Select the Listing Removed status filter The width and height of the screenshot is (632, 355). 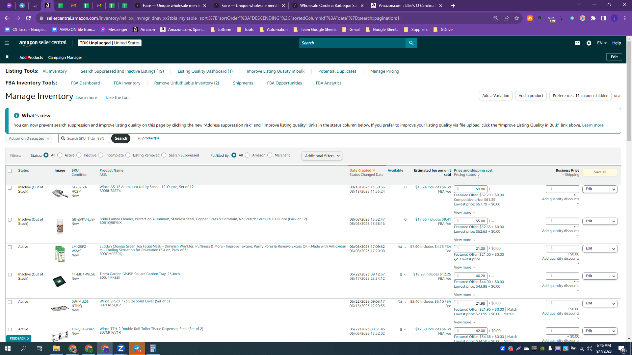(128, 155)
